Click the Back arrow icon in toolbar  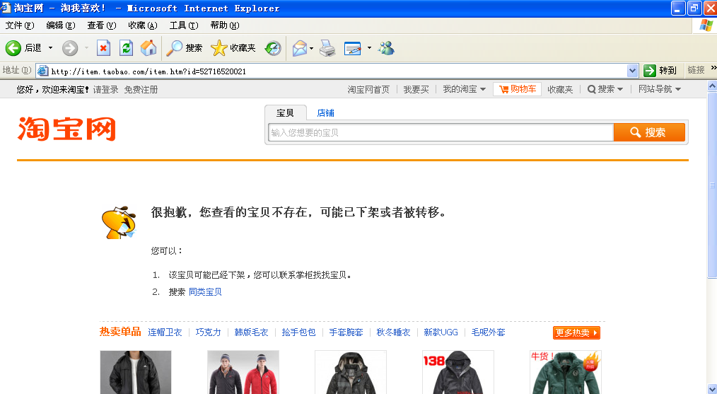coord(13,47)
